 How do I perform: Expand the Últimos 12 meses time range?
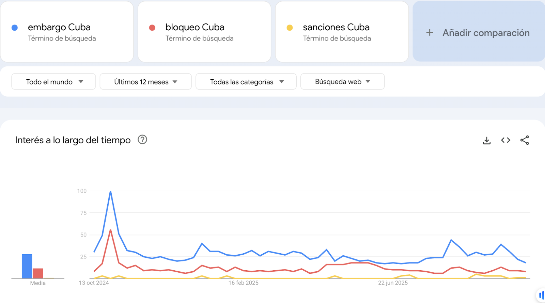[x=145, y=82]
